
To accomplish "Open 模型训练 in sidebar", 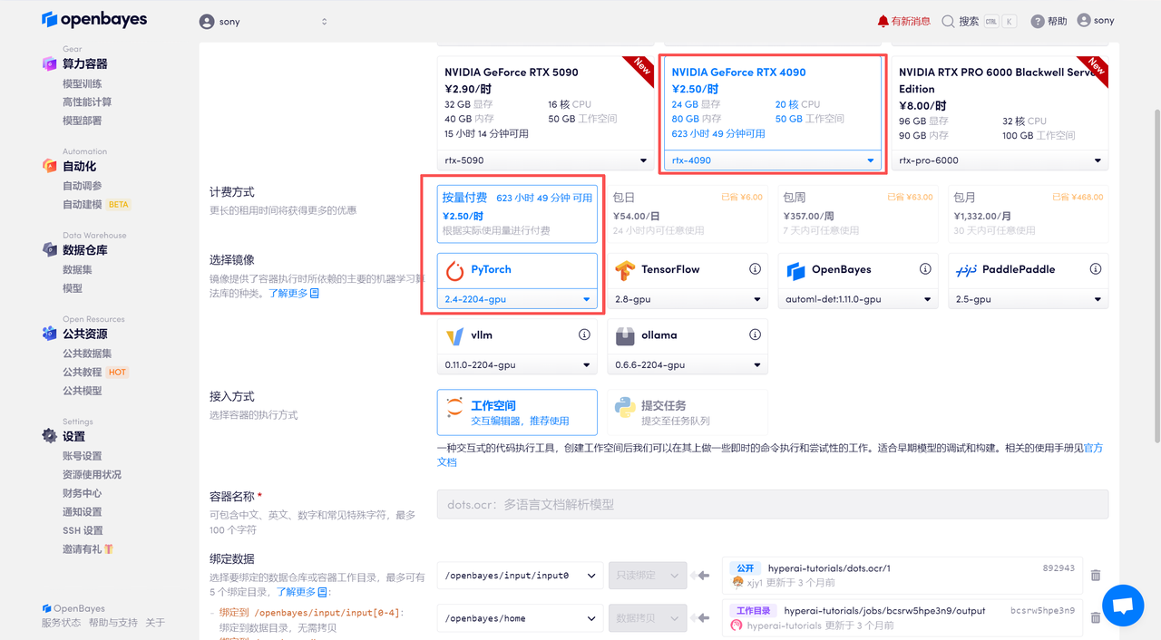I will [x=82, y=83].
